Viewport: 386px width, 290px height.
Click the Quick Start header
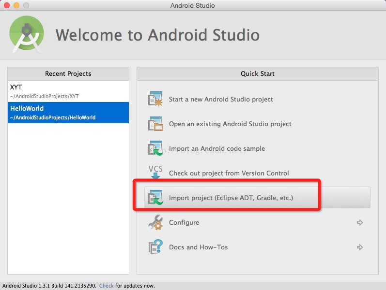coord(258,74)
